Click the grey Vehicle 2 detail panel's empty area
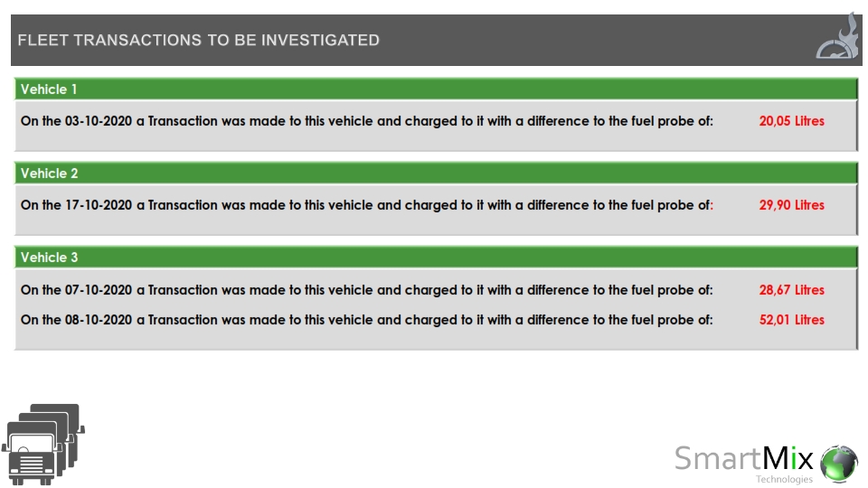Viewport: 868px width, 488px height. coord(436,224)
